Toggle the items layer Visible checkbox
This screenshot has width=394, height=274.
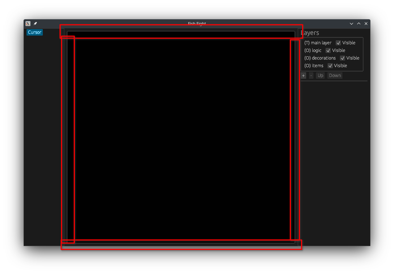(x=330, y=65)
